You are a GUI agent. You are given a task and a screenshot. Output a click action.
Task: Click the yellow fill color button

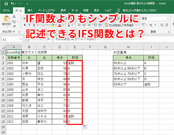tap(53, 25)
